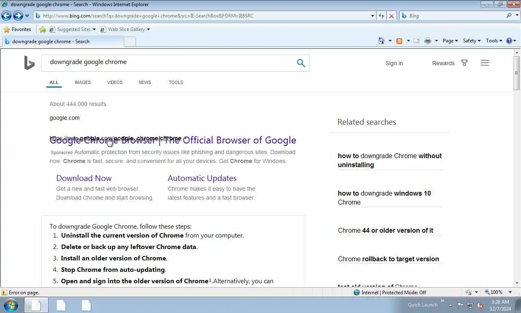Click the 'Download Now' sitelink

[84, 178]
